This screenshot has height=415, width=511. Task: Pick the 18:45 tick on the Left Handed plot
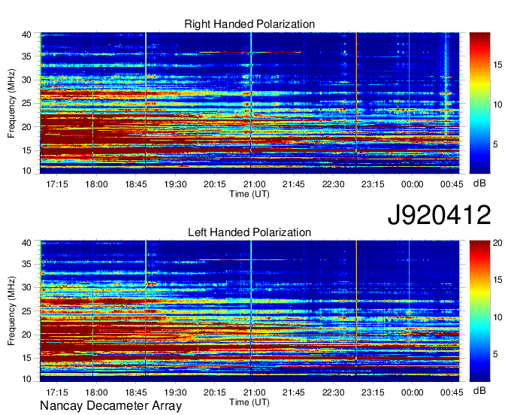point(136,392)
